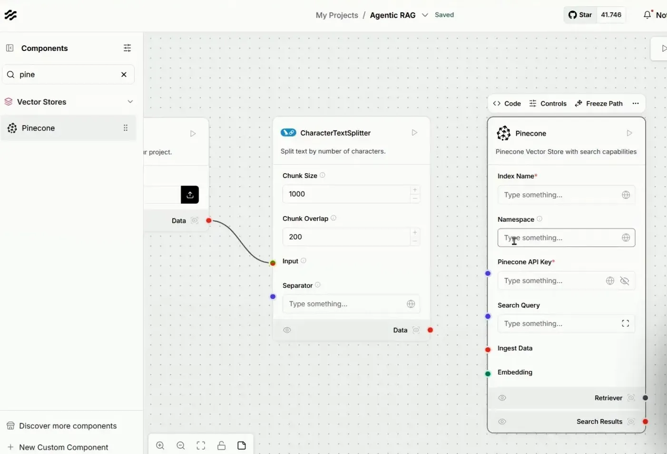Click the upload file button
Image resolution: width=667 pixels, height=454 pixels.
click(190, 195)
